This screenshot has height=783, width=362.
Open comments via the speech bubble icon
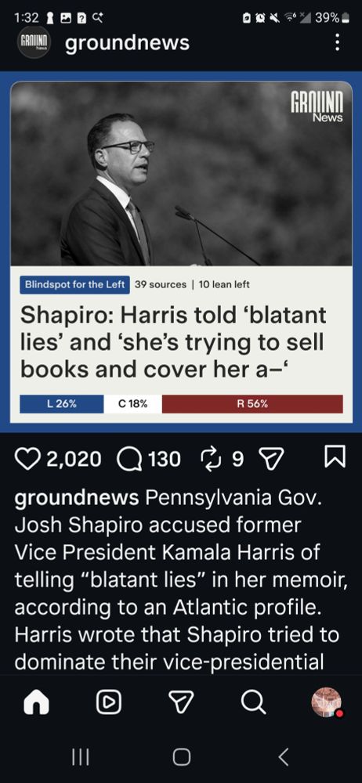click(129, 458)
